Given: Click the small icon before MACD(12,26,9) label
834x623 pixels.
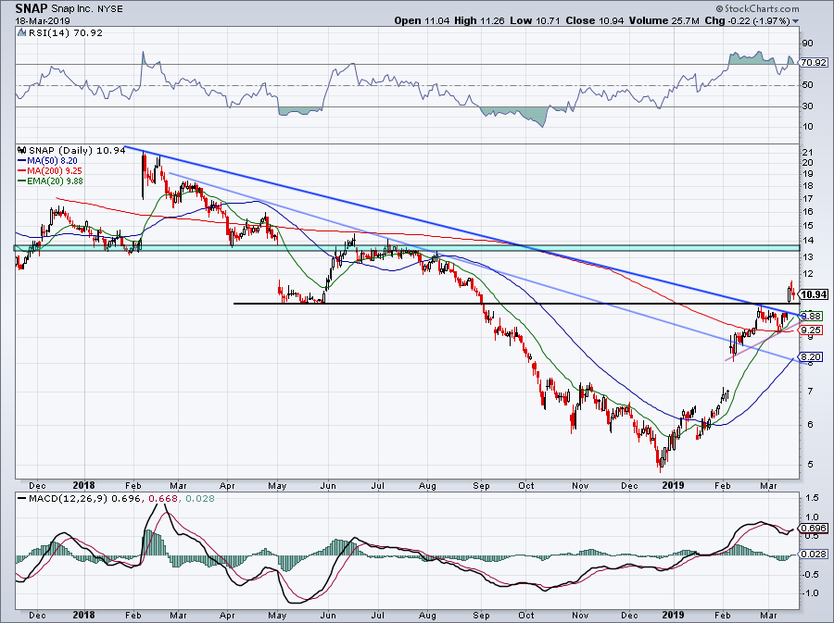Looking at the screenshot, I should [20, 500].
